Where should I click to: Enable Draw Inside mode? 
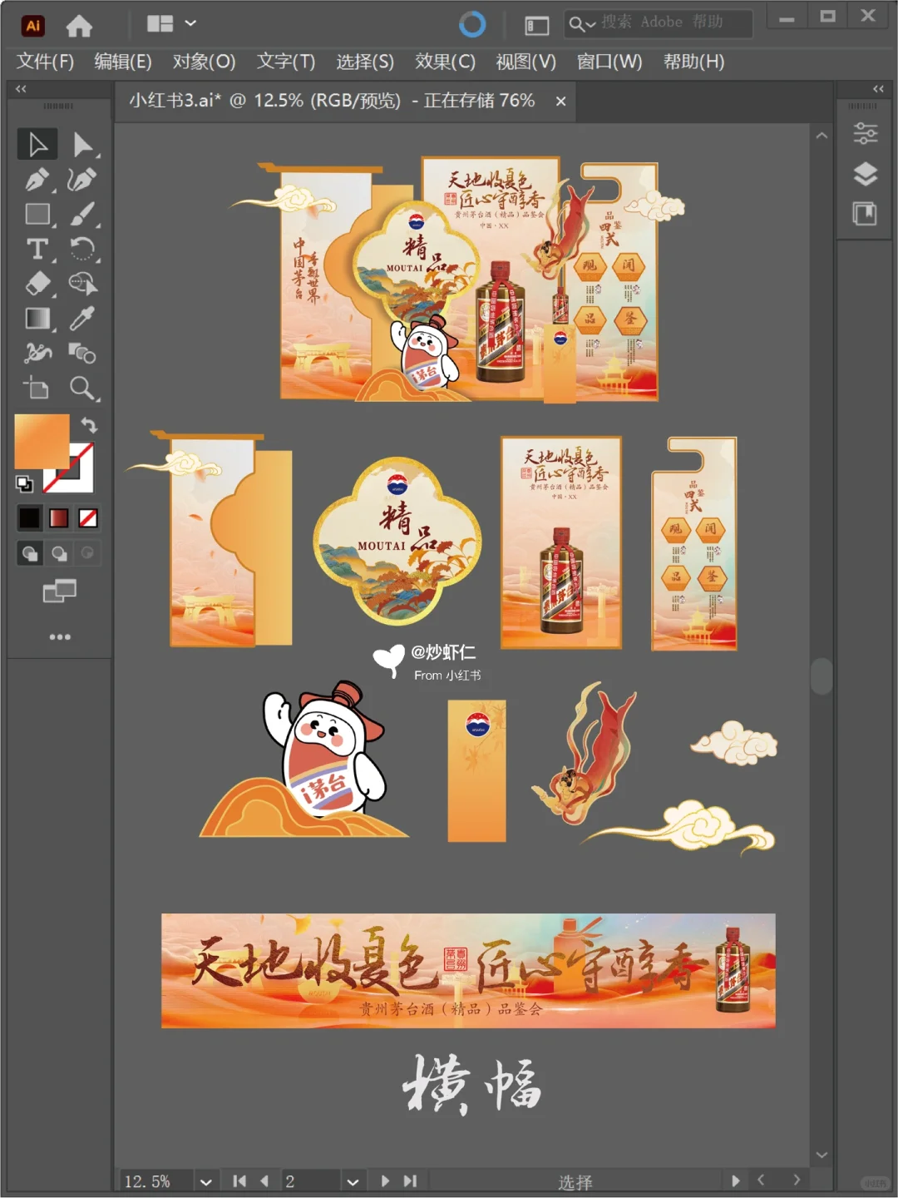click(87, 553)
